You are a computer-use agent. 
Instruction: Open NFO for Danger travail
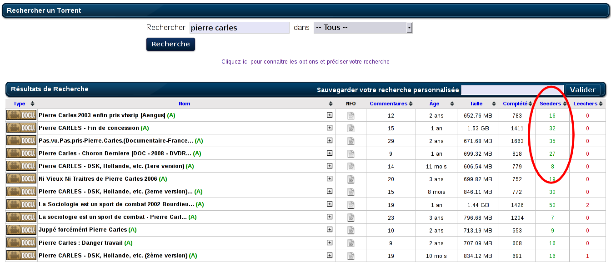[x=351, y=243]
